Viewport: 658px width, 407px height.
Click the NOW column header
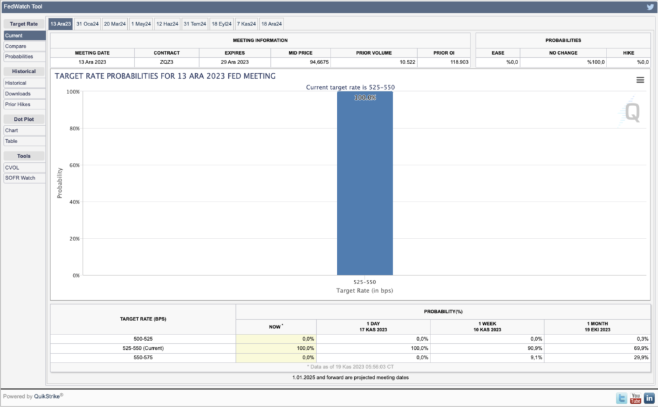coord(276,327)
